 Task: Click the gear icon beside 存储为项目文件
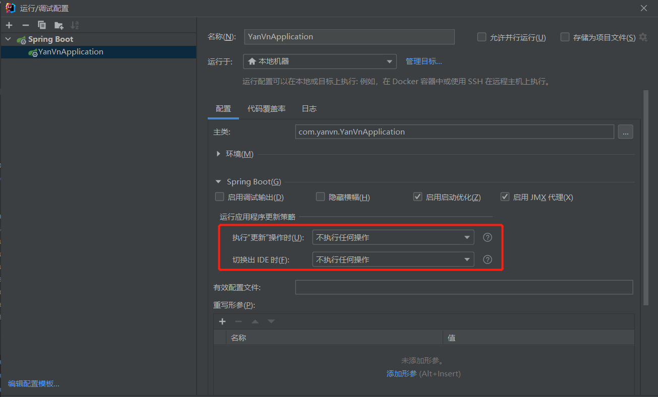pos(643,37)
